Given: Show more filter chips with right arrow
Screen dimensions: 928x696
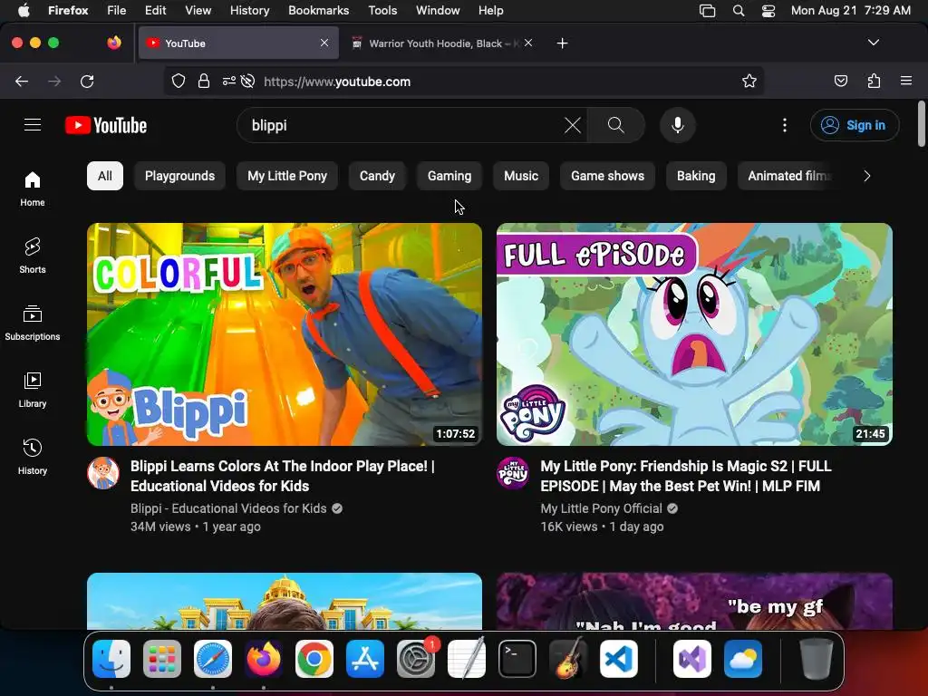Looking at the screenshot, I should [x=867, y=176].
